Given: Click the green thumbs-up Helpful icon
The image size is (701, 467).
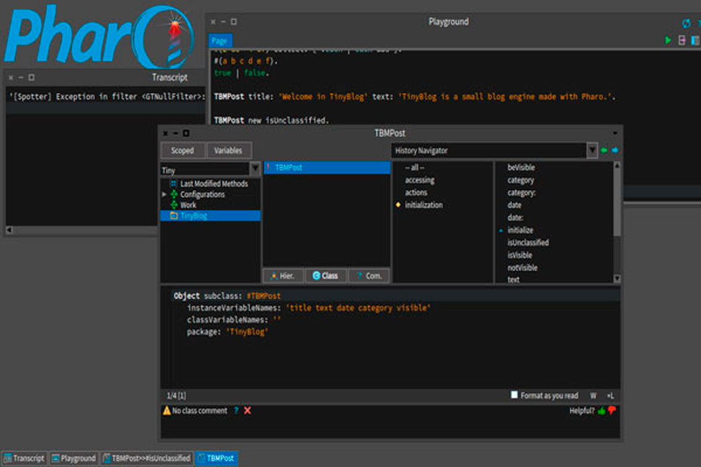Looking at the screenshot, I should click(602, 411).
